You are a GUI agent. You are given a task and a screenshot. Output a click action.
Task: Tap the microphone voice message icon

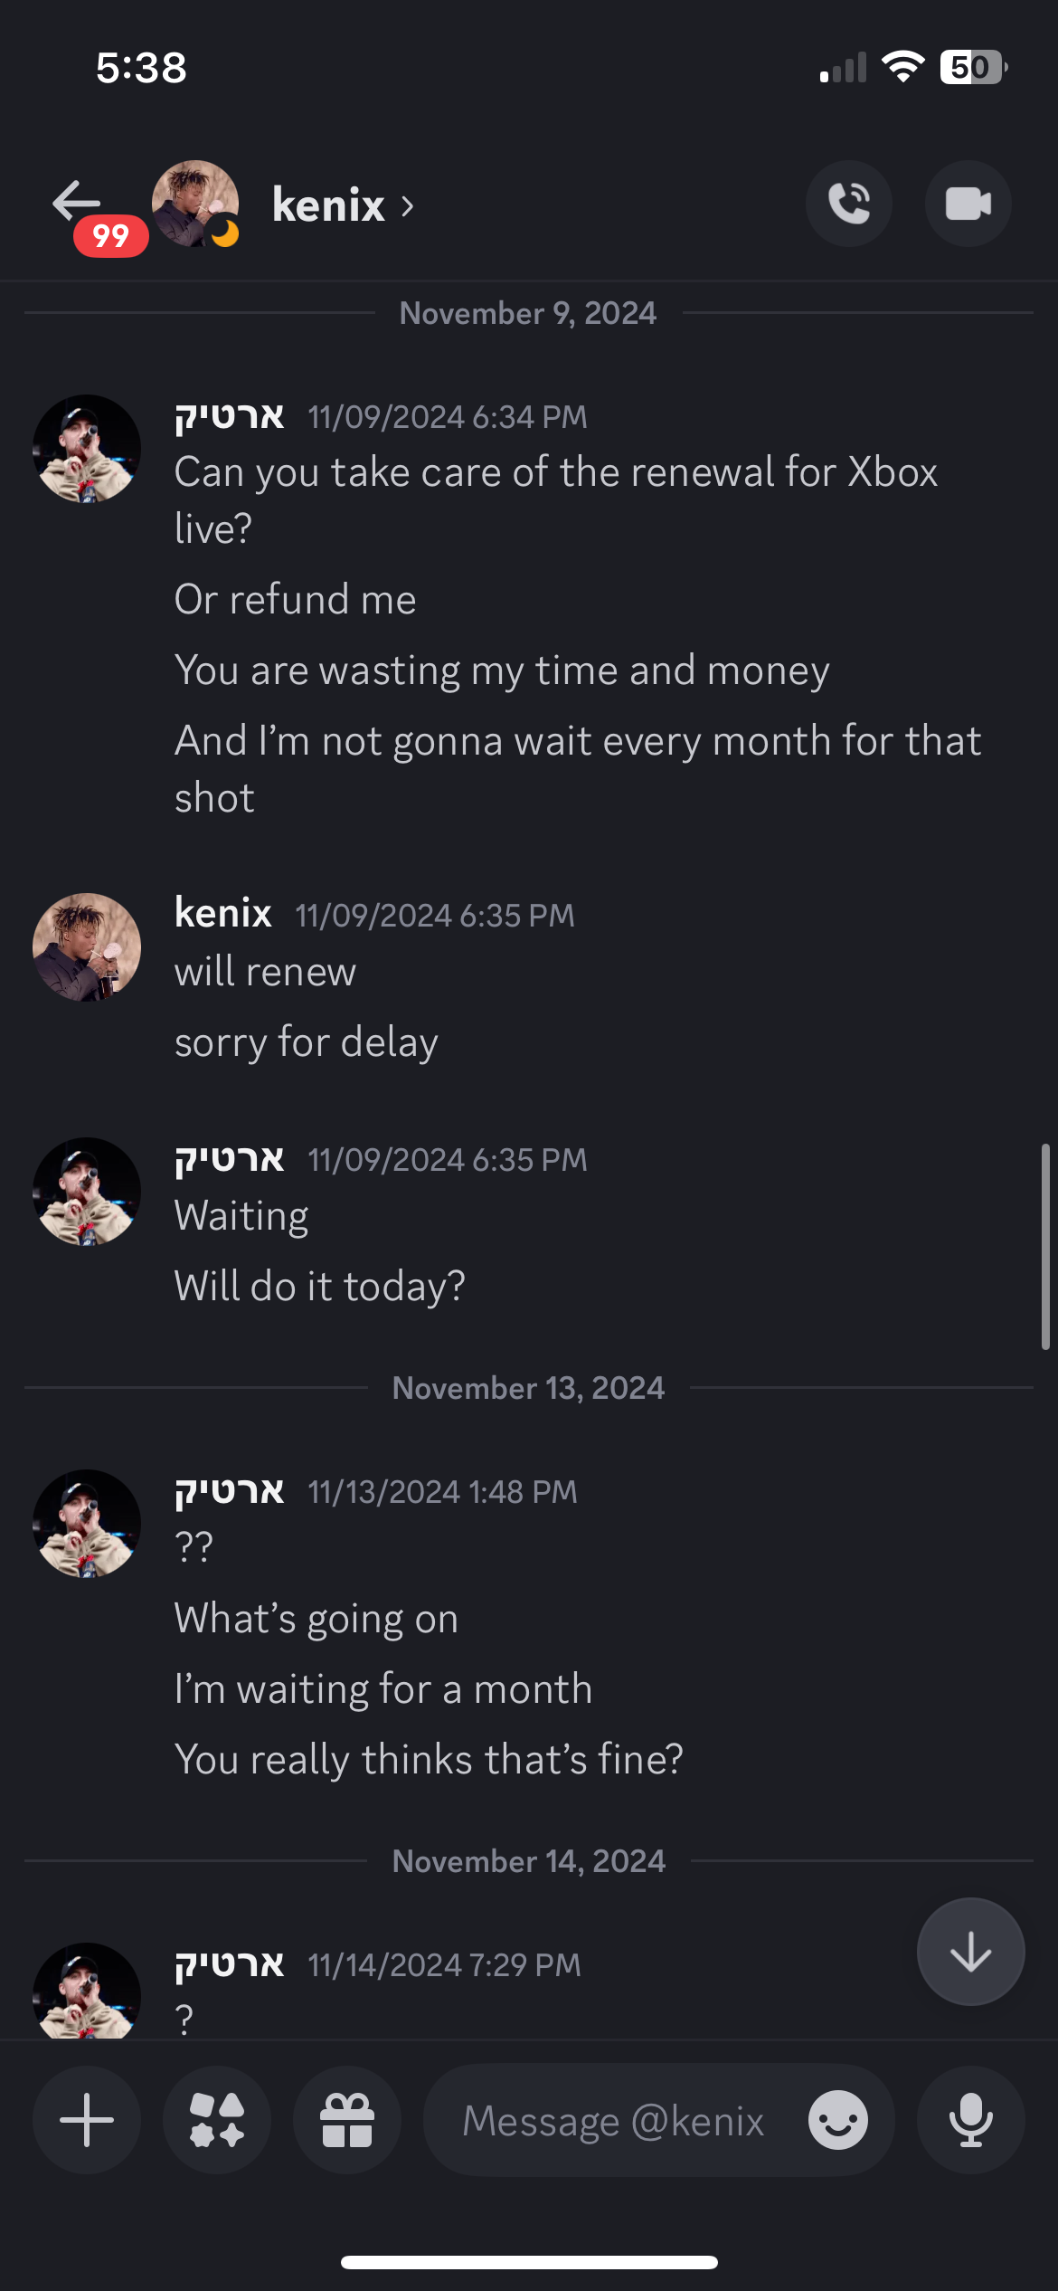tap(970, 2120)
